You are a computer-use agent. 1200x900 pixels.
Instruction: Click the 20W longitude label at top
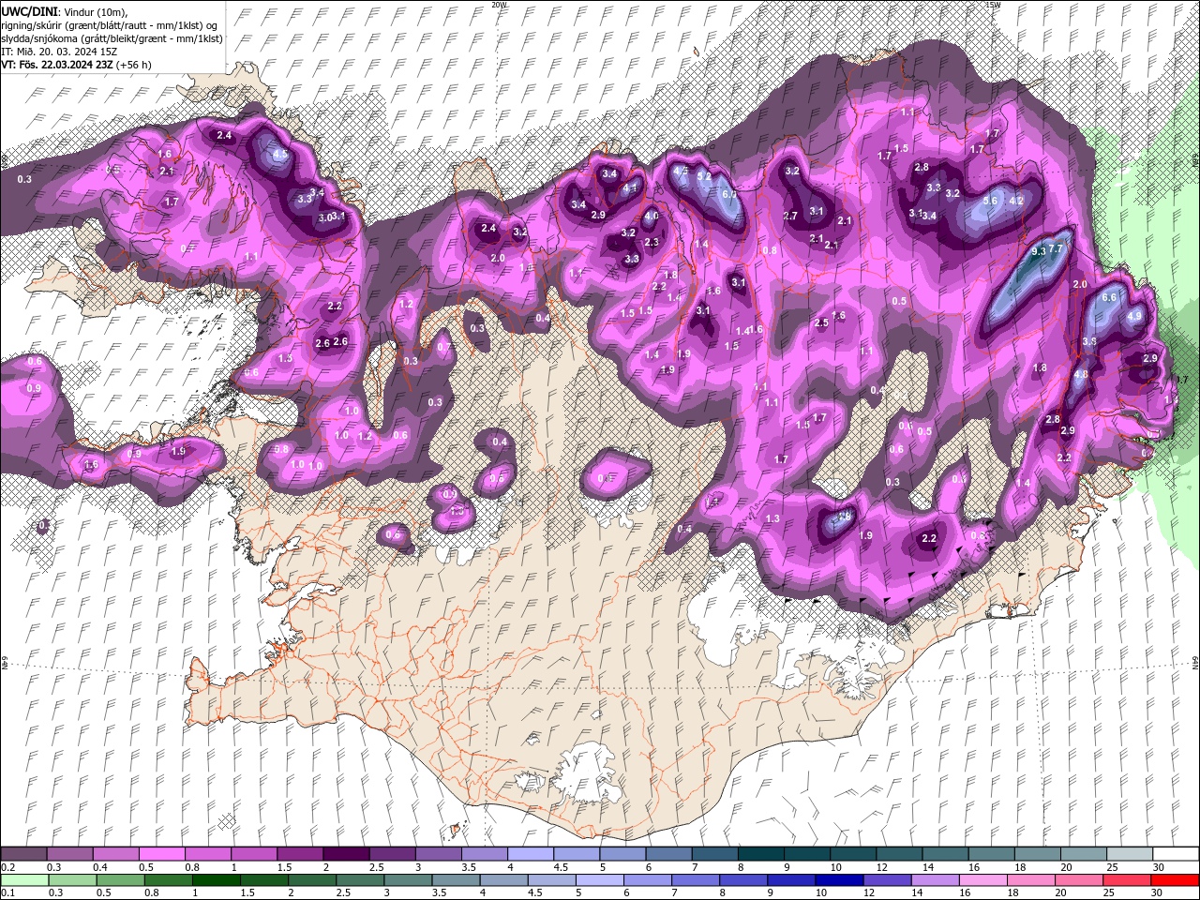point(499,5)
